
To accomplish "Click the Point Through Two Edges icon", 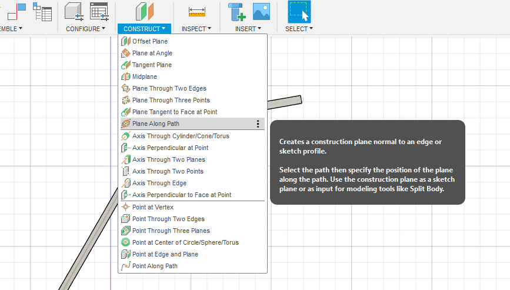I will click(x=126, y=219).
